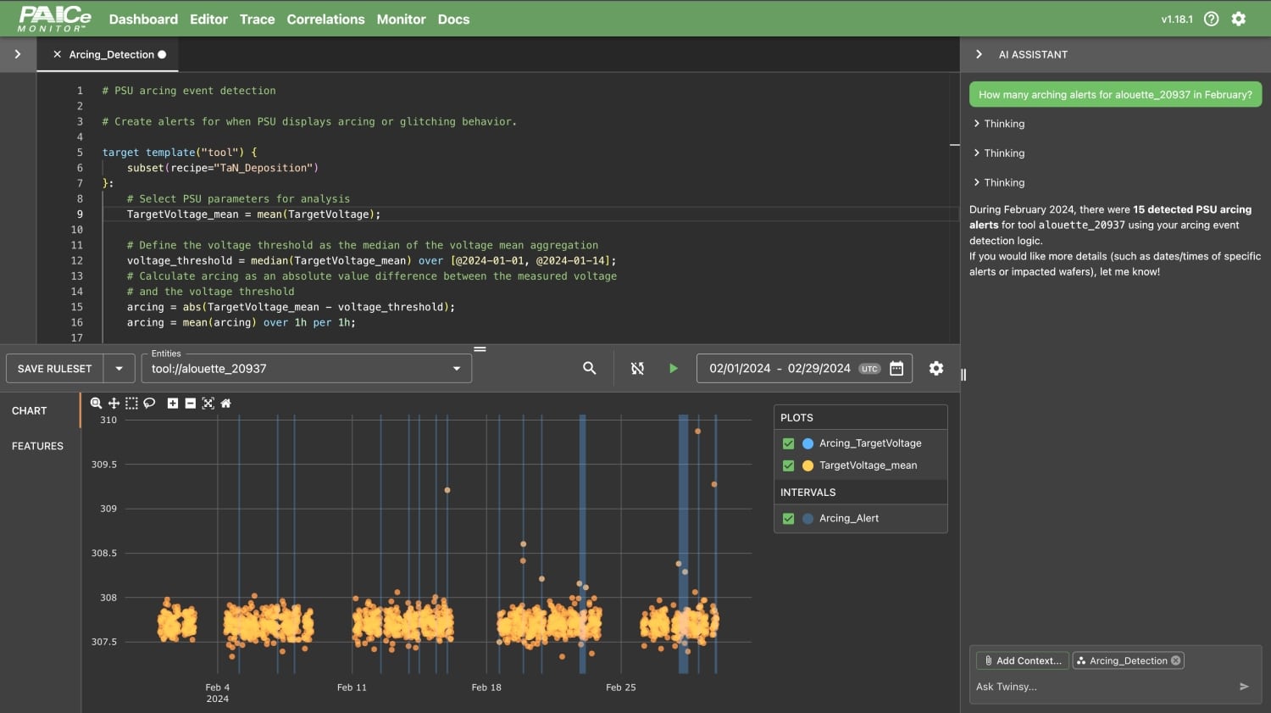The image size is (1271, 713).
Task: Run the ruleset with green play button
Action: (674, 369)
